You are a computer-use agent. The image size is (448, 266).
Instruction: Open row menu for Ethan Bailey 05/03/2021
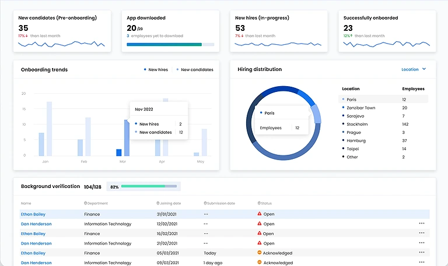click(x=421, y=253)
